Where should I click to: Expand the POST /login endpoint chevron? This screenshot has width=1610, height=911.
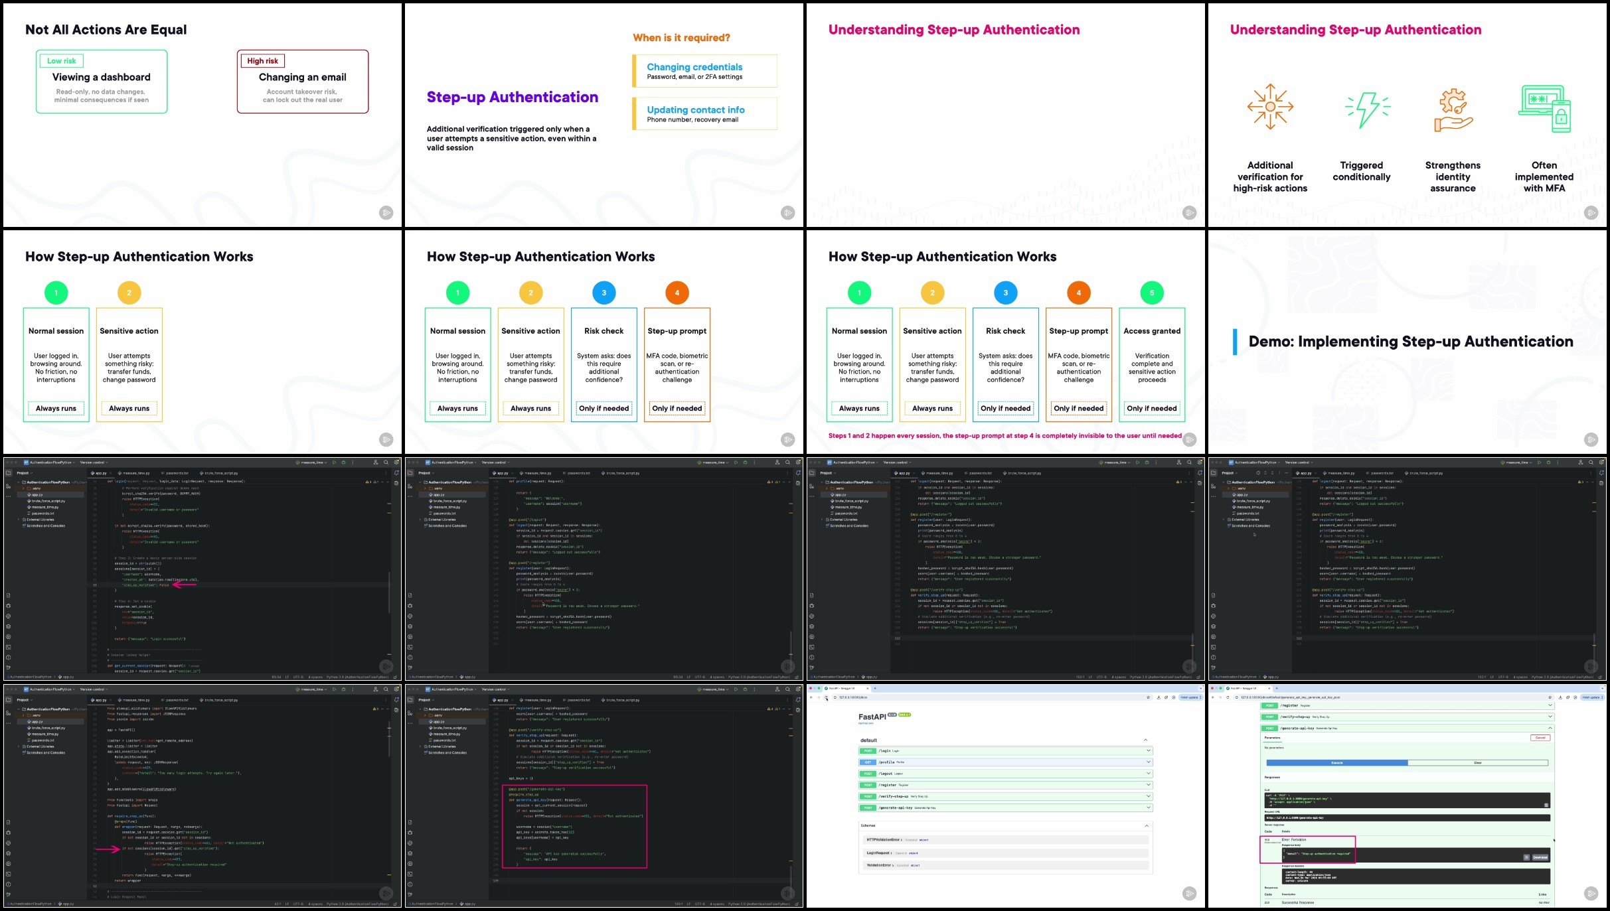1148,751
